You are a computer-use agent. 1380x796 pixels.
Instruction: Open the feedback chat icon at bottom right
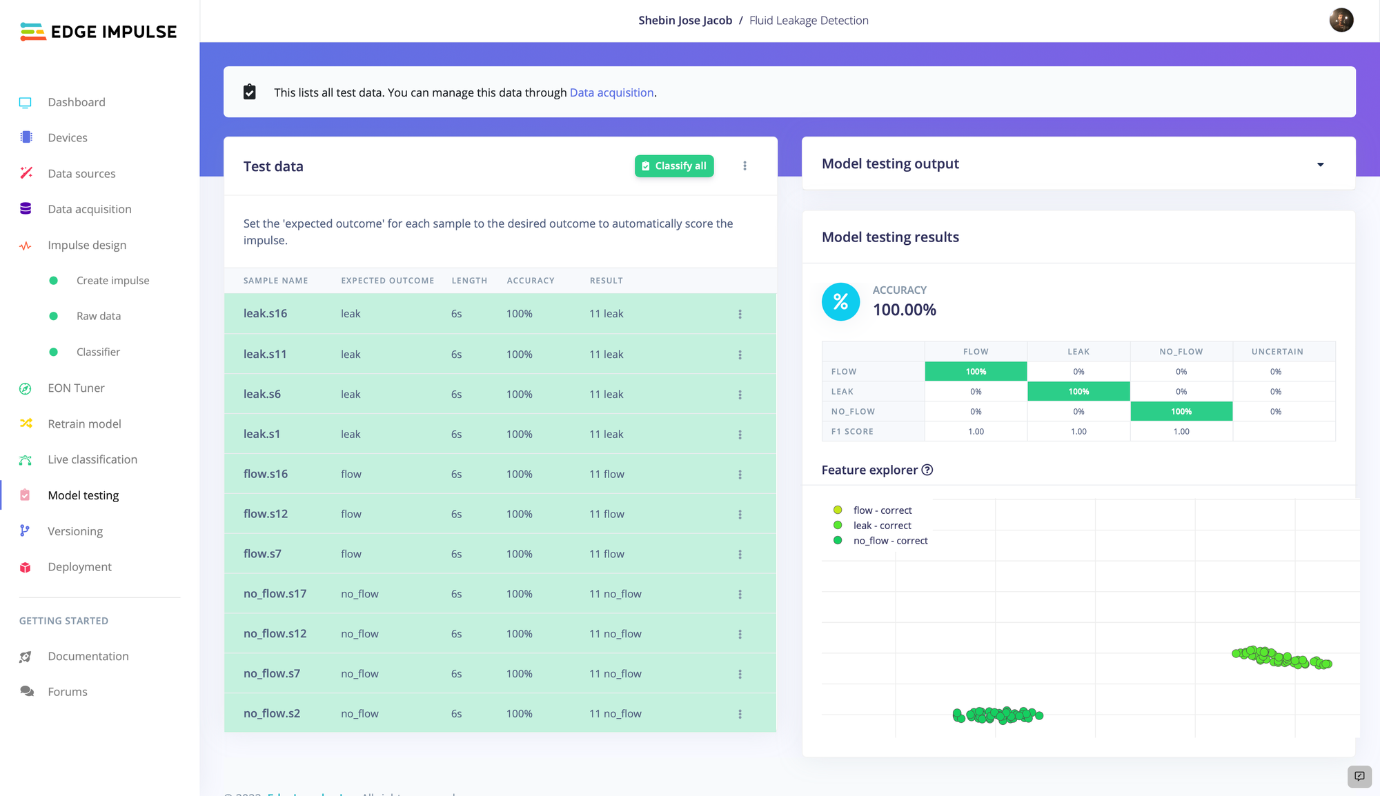click(x=1359, y=776)
